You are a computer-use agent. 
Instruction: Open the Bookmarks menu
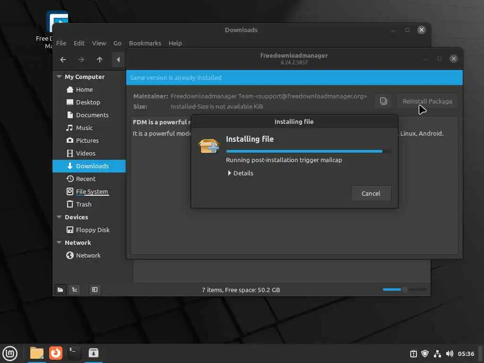pyautogui.click(x=145, y=43)
